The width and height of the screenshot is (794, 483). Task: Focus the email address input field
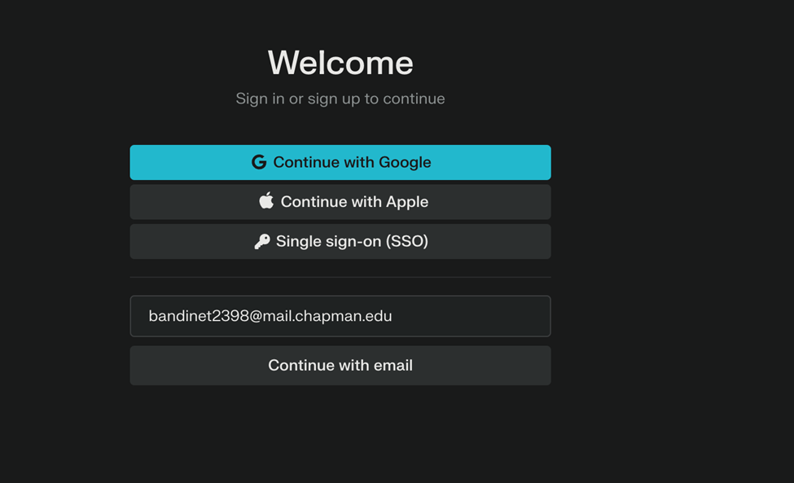click(x=340, y=316)
